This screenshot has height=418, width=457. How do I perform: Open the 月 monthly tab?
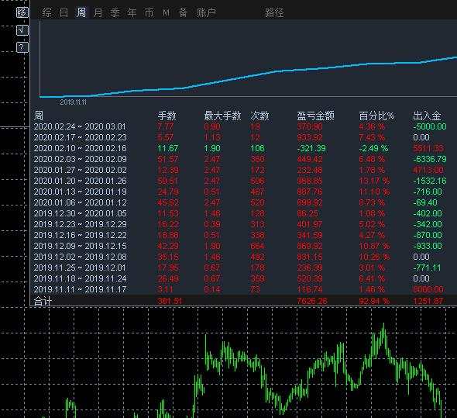pyautogui.click(x=98, y=12)
